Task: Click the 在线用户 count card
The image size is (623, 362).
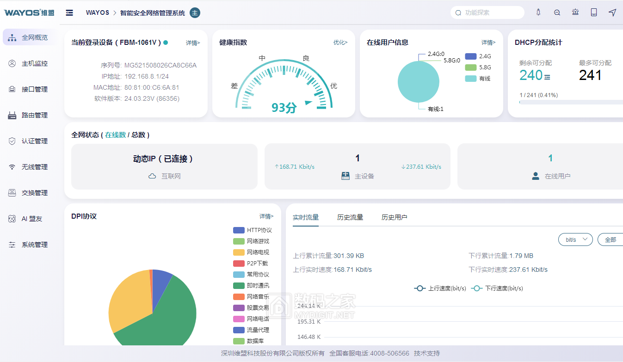Action: coord(540,166)
